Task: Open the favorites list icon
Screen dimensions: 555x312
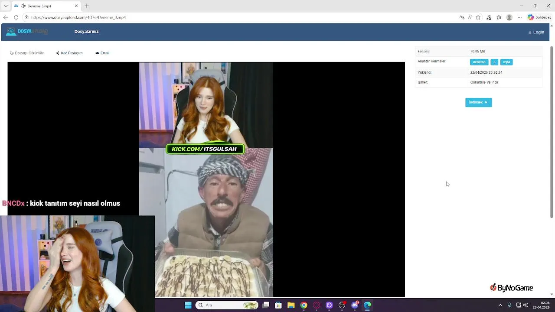Action: [499, 17]
